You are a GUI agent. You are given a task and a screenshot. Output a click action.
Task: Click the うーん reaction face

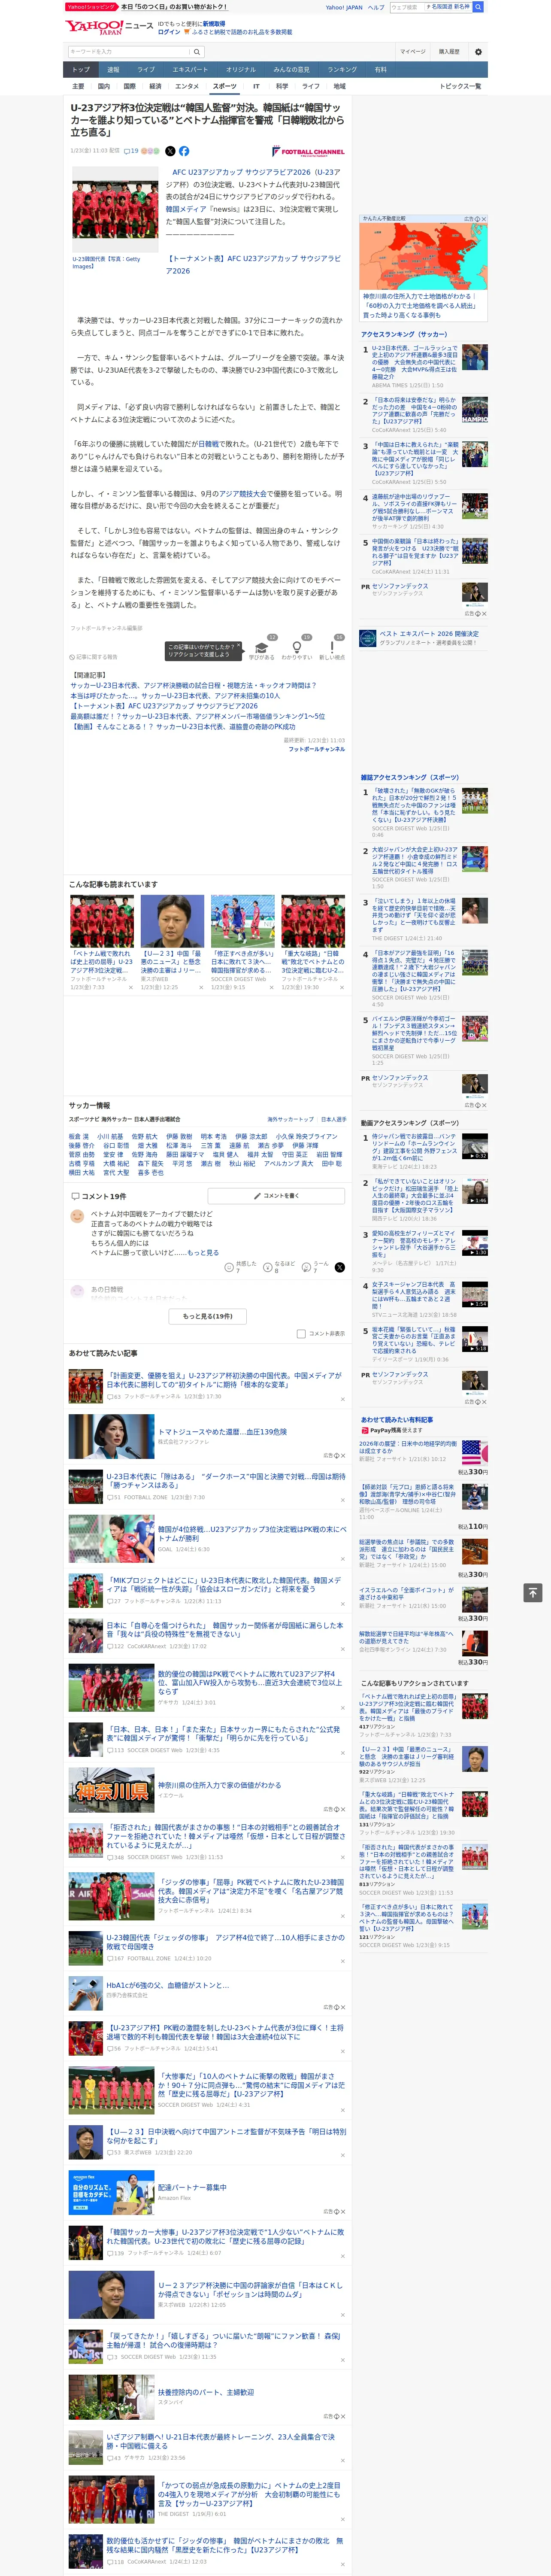click(307, 1266)
